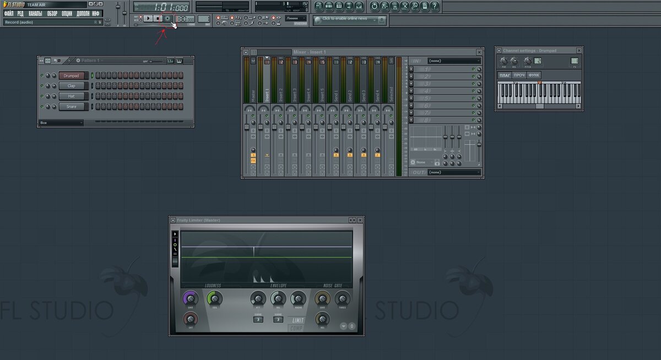The height and width of the screenshot is (360, 661).
Task: Open the mixer delay dropdown labeled None
Action: [x=425, y=162]
